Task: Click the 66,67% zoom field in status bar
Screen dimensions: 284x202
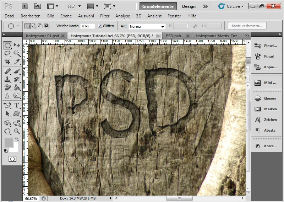Action: coord(31,198)
